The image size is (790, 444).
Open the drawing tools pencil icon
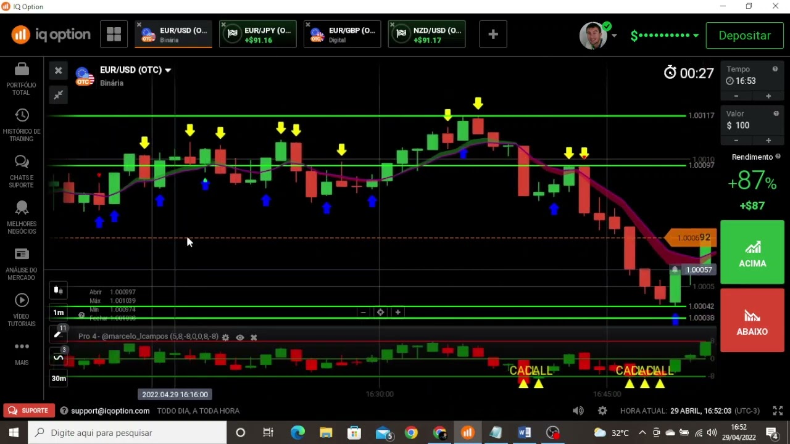[x=58, y=334]
